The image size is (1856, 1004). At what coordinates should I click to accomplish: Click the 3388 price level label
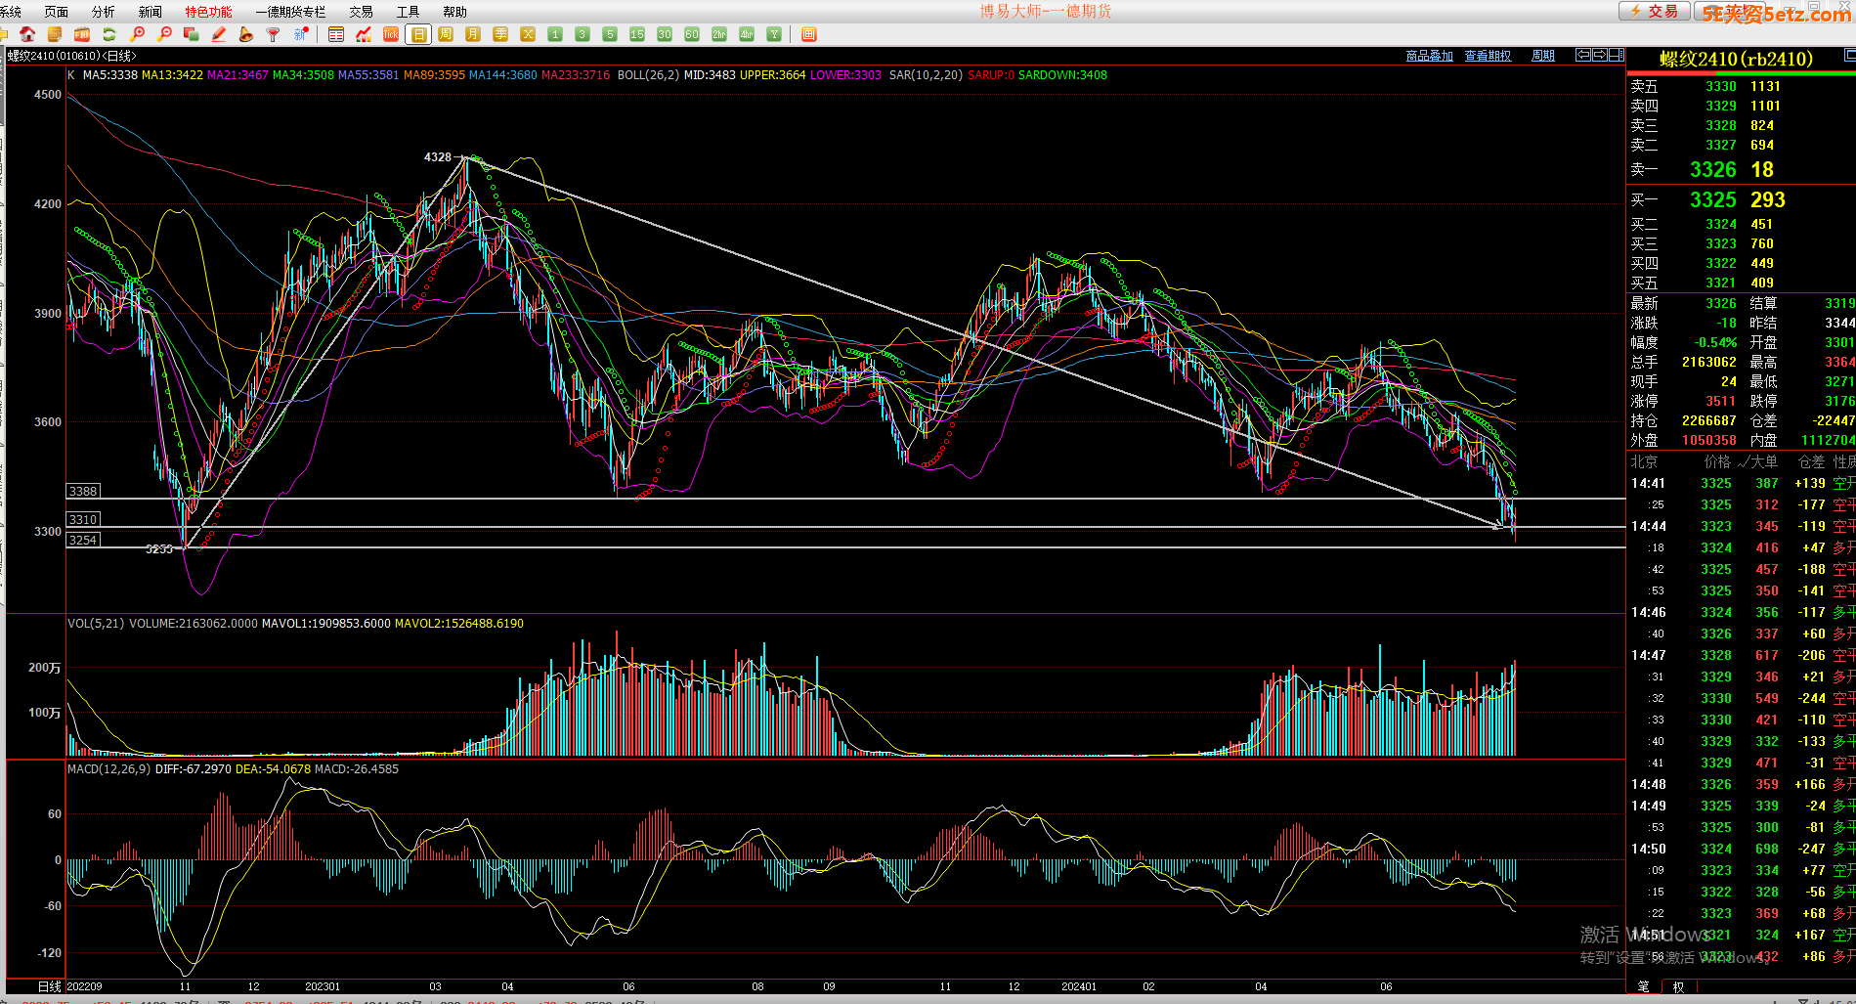83,491
